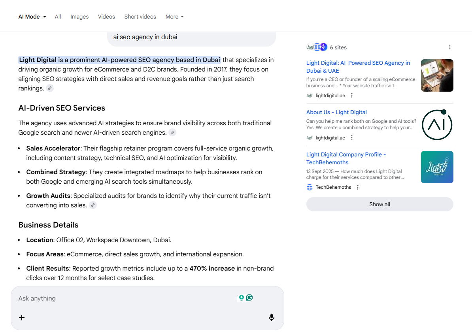The image size is (472, 333).
Task: Click the Light Digital teal logo thumbnail
Action: (x=437, y=167)
